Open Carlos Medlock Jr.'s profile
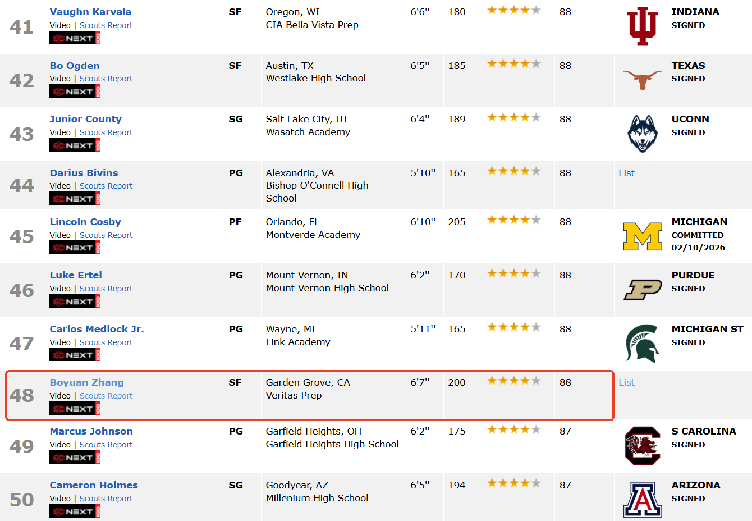Screen dimensions: 752x521 pyautogui.click(x=97, y=329)
